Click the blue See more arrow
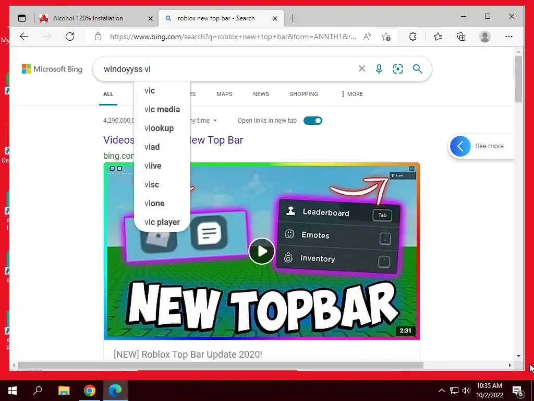The width and height of the screenshot is (534, 401). click(x=460, y=146)
